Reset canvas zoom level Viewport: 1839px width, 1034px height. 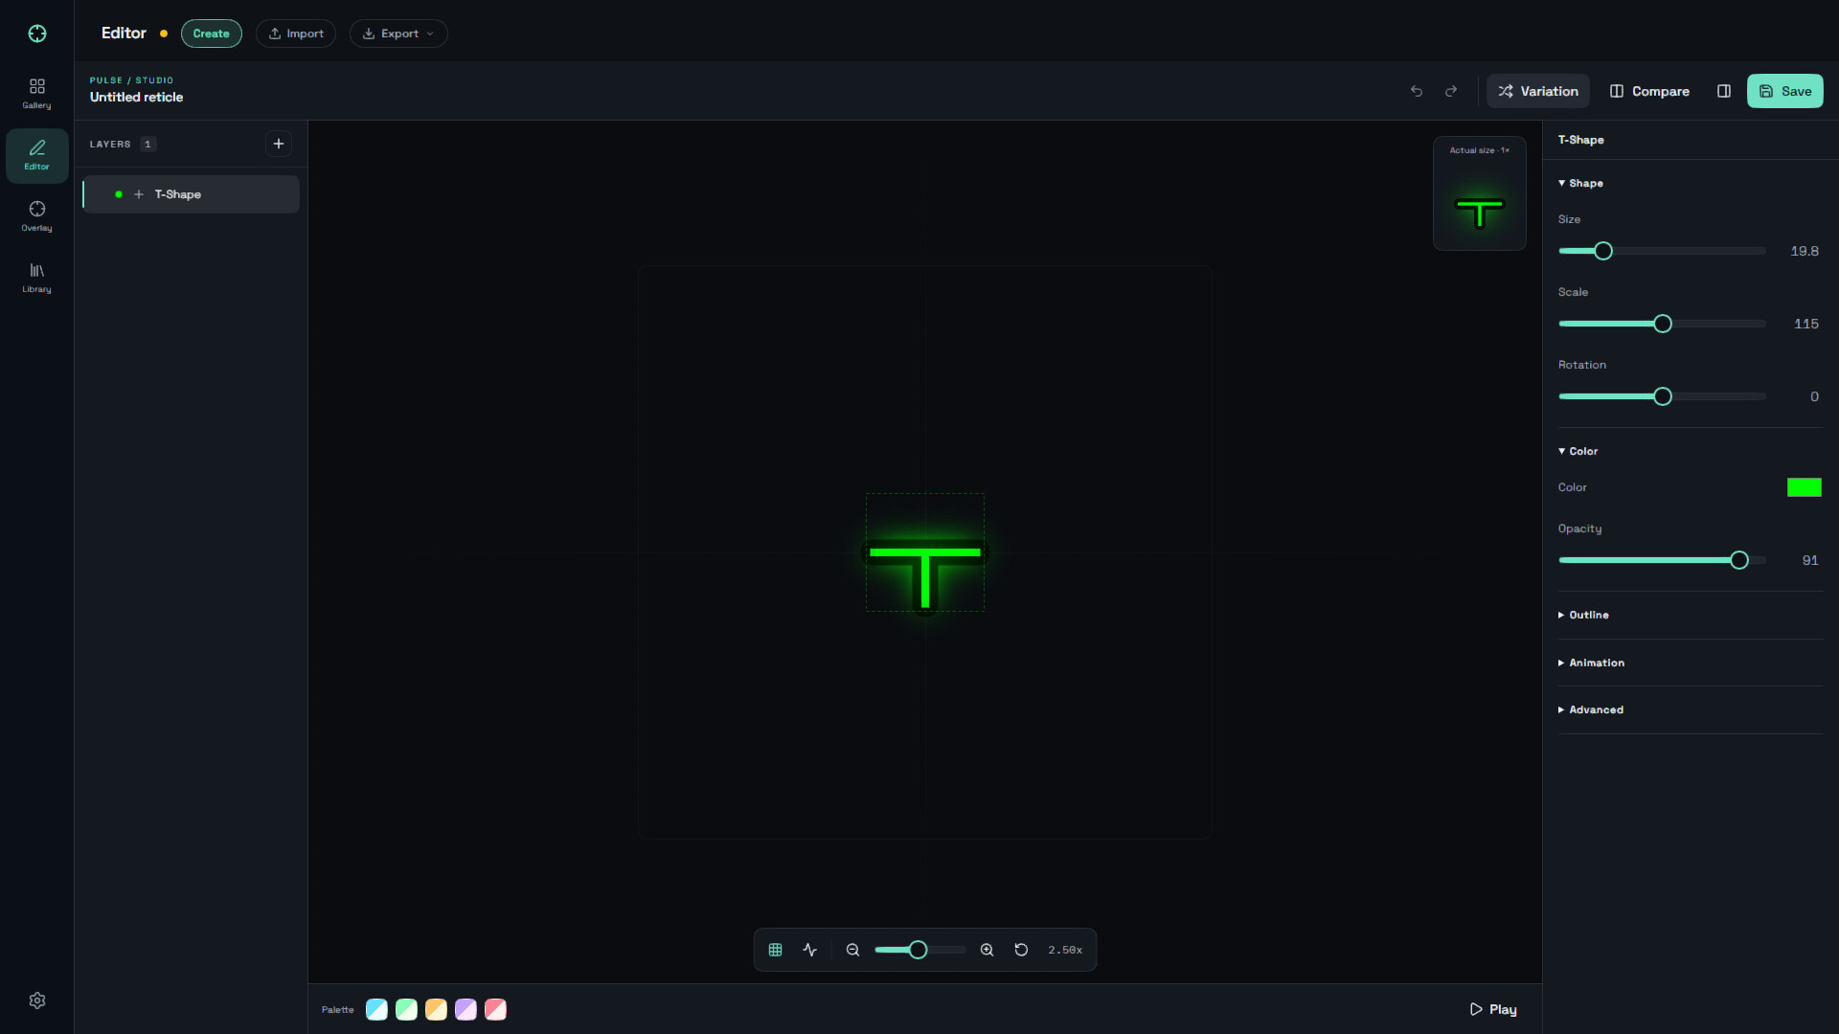coord(1022,950)
